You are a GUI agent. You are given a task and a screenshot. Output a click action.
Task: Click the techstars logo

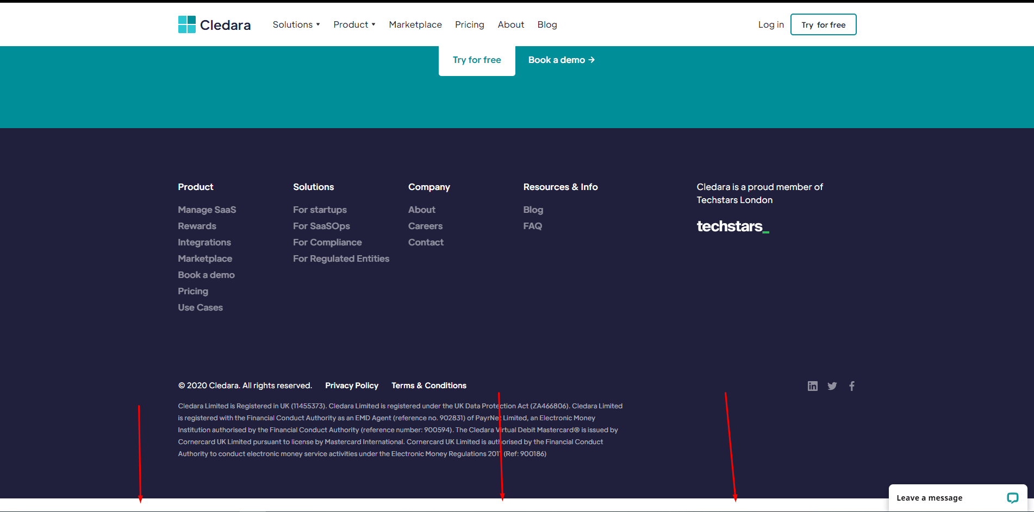click(733, 226)
